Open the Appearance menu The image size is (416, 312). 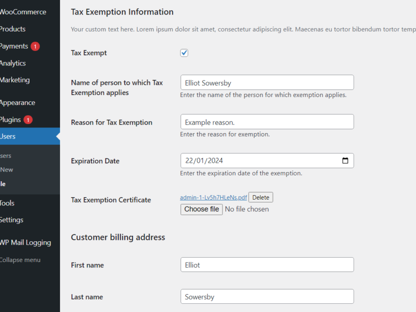(x=17, y=103)
